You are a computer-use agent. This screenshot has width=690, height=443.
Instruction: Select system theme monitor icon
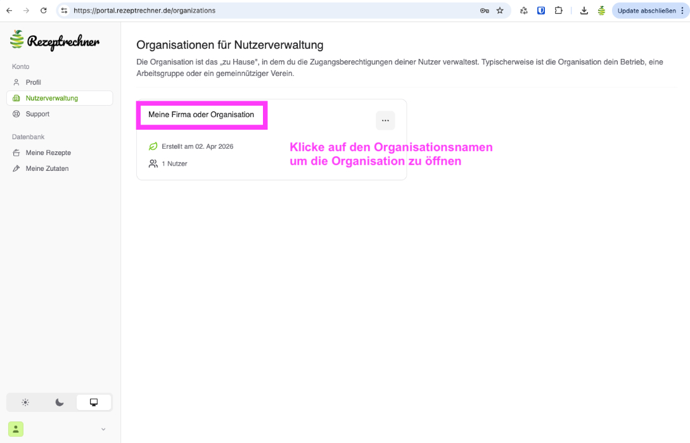pos(94,402)
